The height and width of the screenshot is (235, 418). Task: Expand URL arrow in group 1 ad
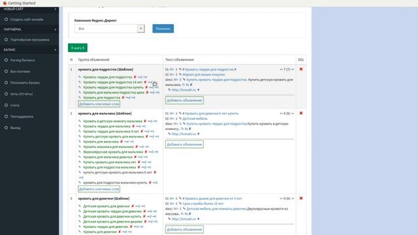point(199,90)
